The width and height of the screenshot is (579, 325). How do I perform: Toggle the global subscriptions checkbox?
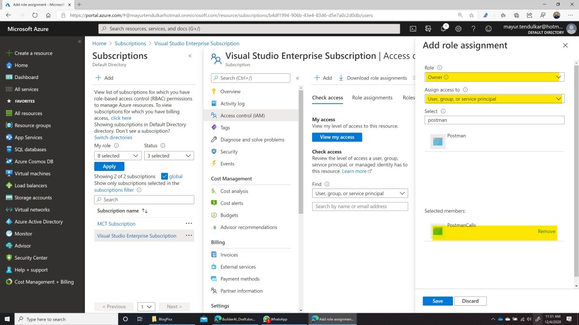click(x=165, y=176)
